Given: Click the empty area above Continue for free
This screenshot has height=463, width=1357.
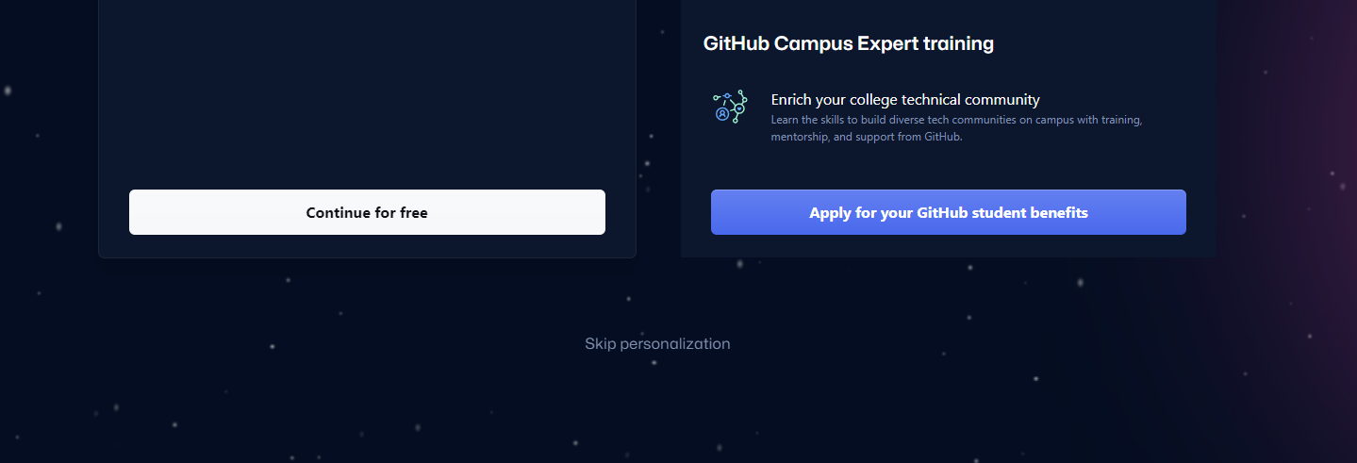Looking at the screenshot, I should click(367, 94).
